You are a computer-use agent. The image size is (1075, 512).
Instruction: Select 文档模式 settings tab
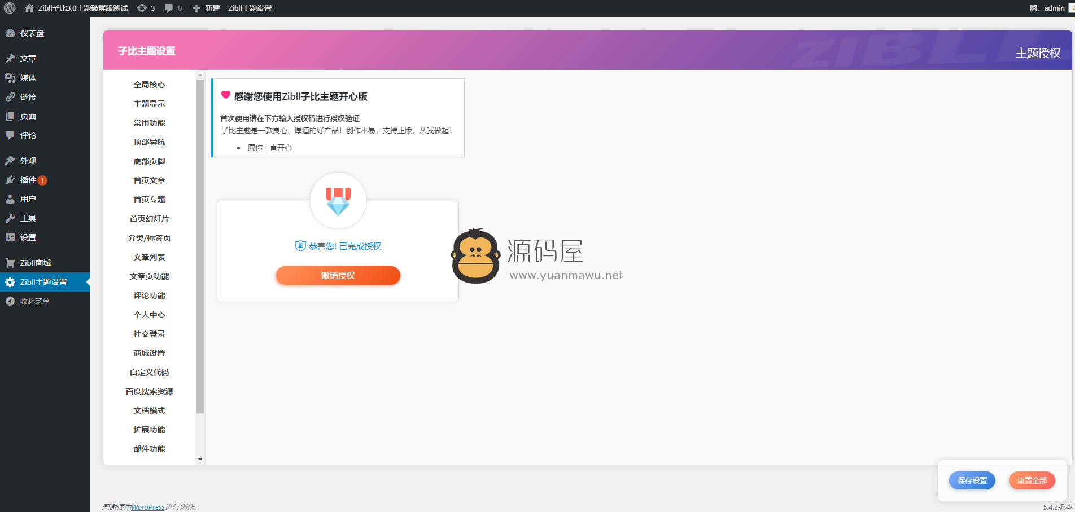[x=149, y=411]
